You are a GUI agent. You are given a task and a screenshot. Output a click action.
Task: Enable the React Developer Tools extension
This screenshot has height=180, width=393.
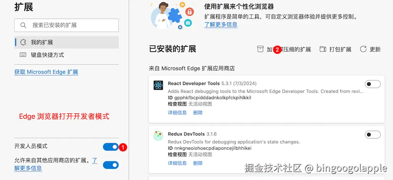373,84
